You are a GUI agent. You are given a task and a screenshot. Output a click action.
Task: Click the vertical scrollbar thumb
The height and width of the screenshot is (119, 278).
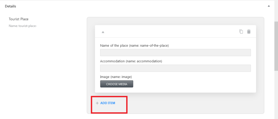276,46
